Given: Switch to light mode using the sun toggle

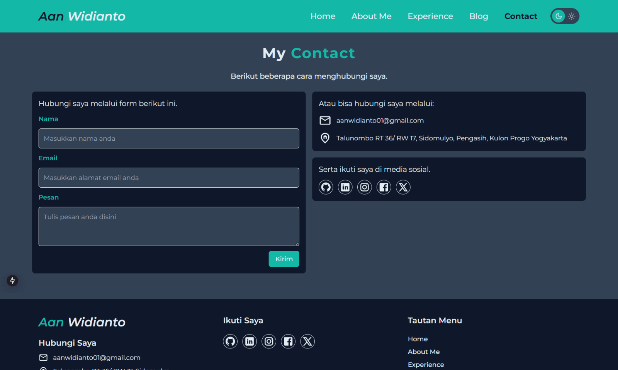Looking at the screenshot, I should pos(571,16).
